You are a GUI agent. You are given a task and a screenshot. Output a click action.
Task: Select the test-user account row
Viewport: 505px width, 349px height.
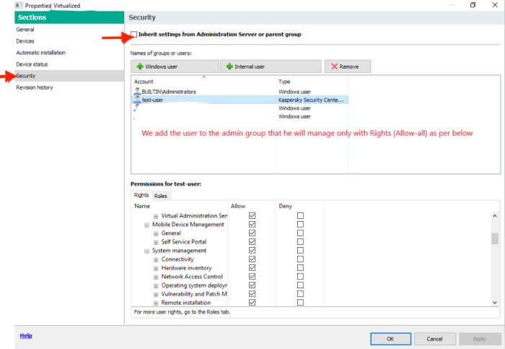[240, 100]
